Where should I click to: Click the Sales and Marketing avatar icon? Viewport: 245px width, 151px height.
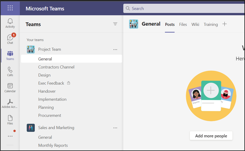click(31, 128)
